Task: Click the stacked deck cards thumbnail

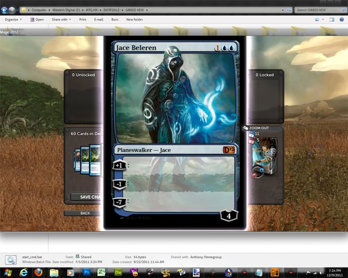Action: (87, 160)
